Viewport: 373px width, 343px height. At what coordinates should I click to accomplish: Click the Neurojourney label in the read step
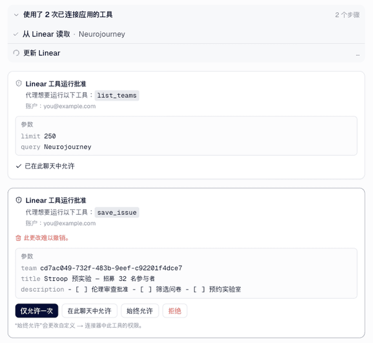pos(102,34)
